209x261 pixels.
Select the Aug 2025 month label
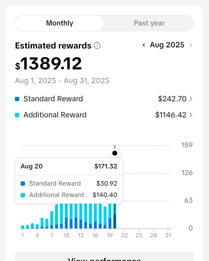(x=167, y=45)
